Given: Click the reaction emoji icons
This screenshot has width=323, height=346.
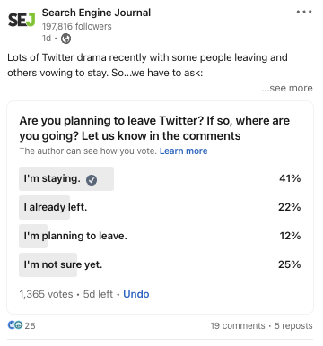Looking at the screenshot, I should click(x=15, y=325).
